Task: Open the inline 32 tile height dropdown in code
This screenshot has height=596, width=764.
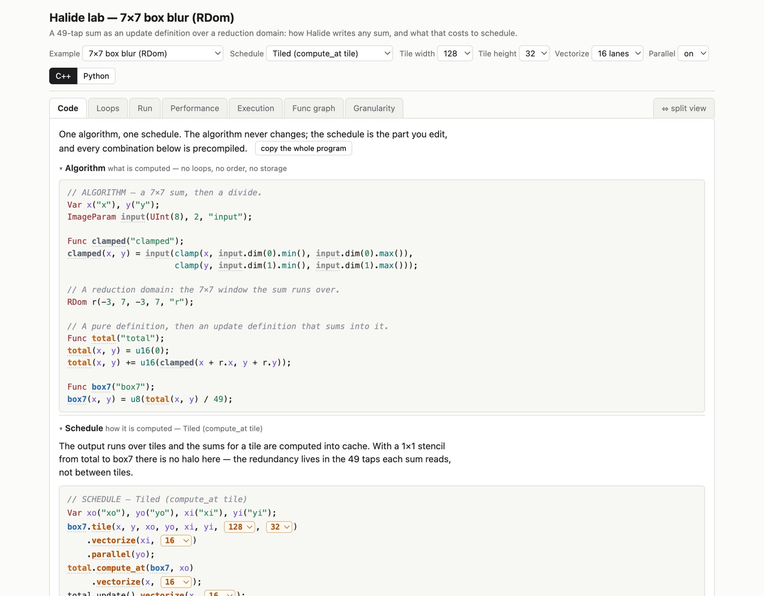Action: pos(279,527)
